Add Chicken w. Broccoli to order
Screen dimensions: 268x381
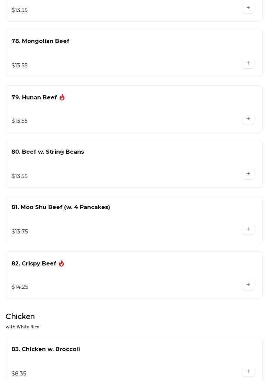[248, 371]
